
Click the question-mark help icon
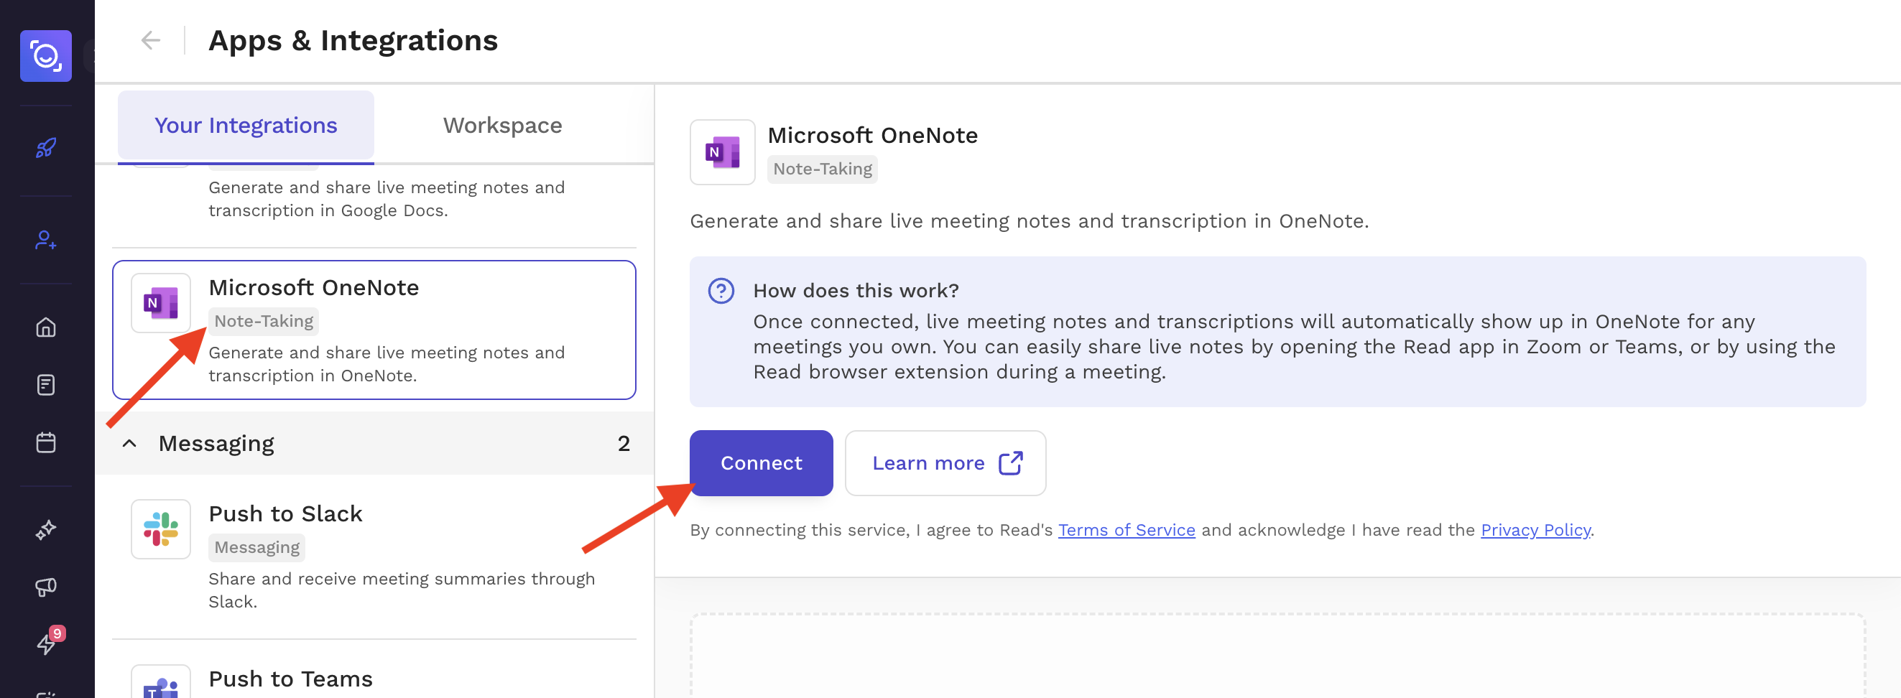click(721, 291)
